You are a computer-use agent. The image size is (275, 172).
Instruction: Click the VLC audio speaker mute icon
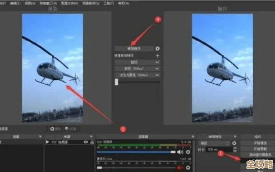click(180, 152)
